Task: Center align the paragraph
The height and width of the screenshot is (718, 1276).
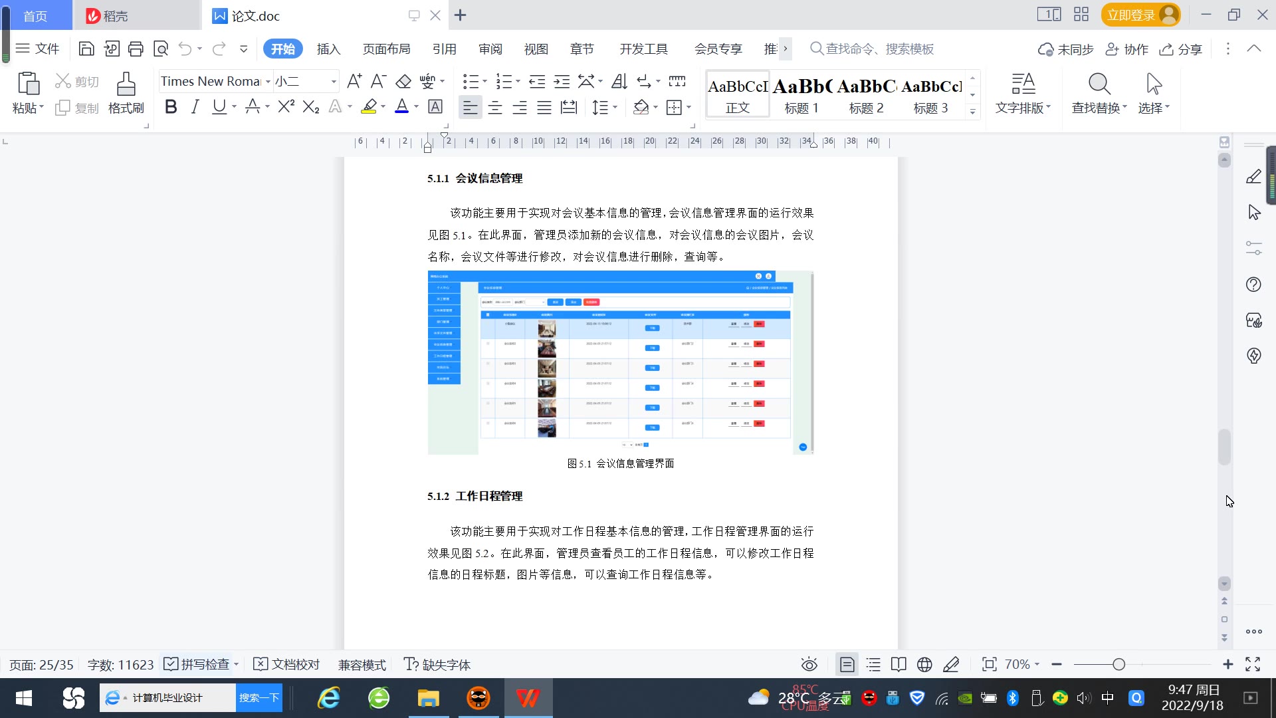Action: tap(495, 107)
